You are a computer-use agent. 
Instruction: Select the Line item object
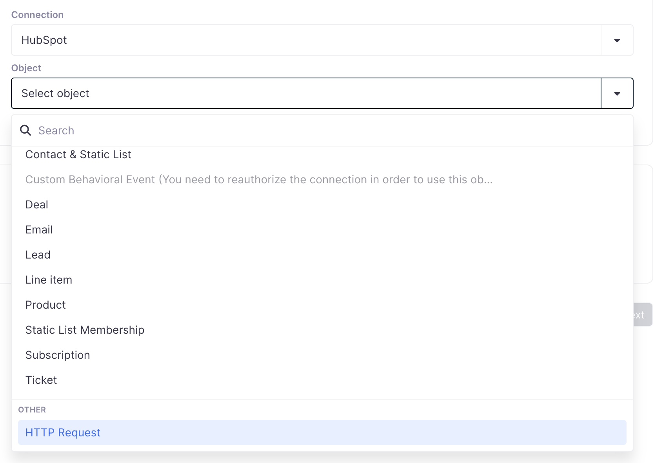[x=49, y=280]
